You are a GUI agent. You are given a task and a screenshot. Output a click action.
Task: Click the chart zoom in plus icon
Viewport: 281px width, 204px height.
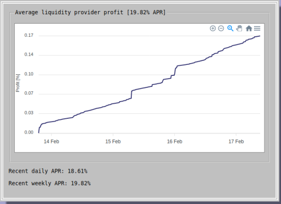pyautogui.click(x=213, y=29)
